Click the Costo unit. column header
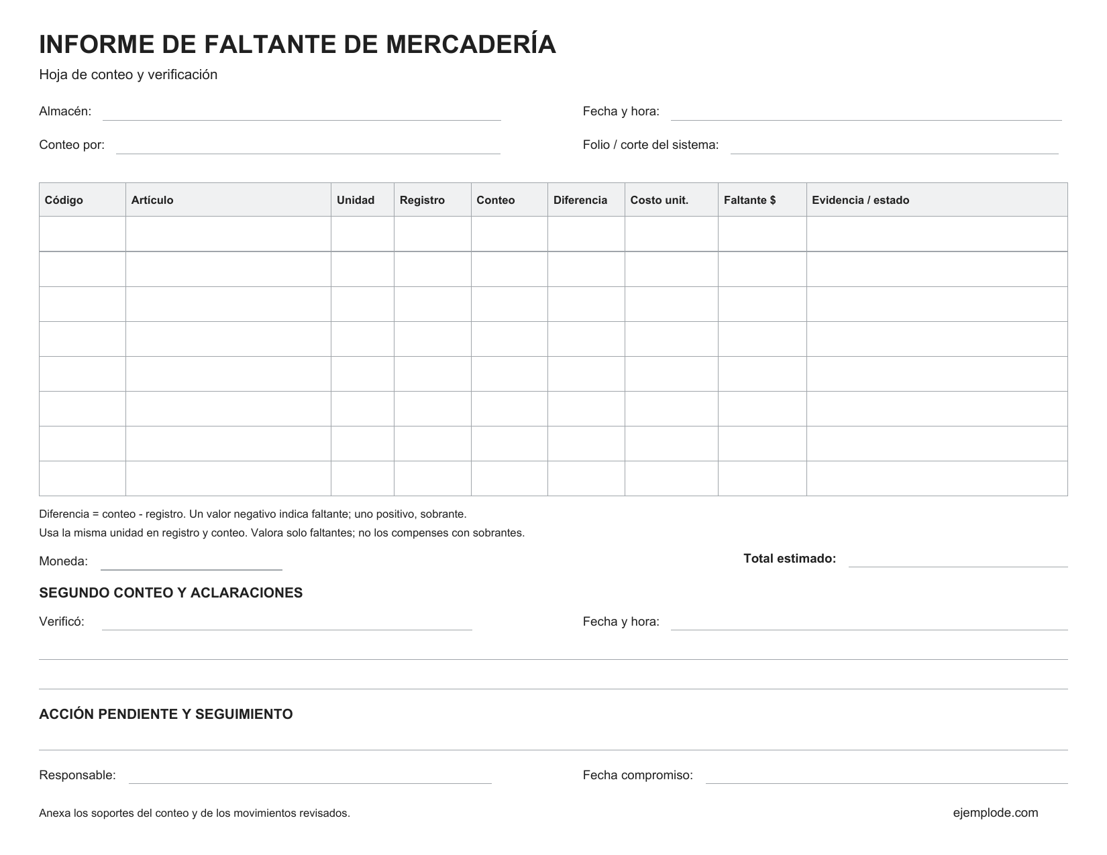The image size is (1107, 855). (672, 200)
